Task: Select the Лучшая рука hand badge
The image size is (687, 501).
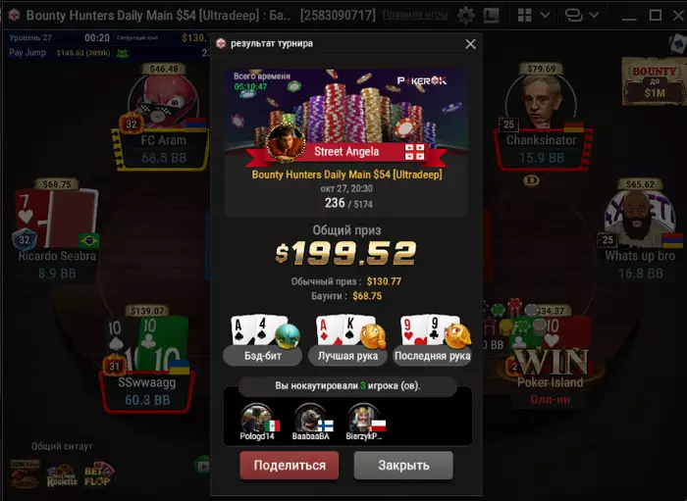Action: click(x=347, y=356)
